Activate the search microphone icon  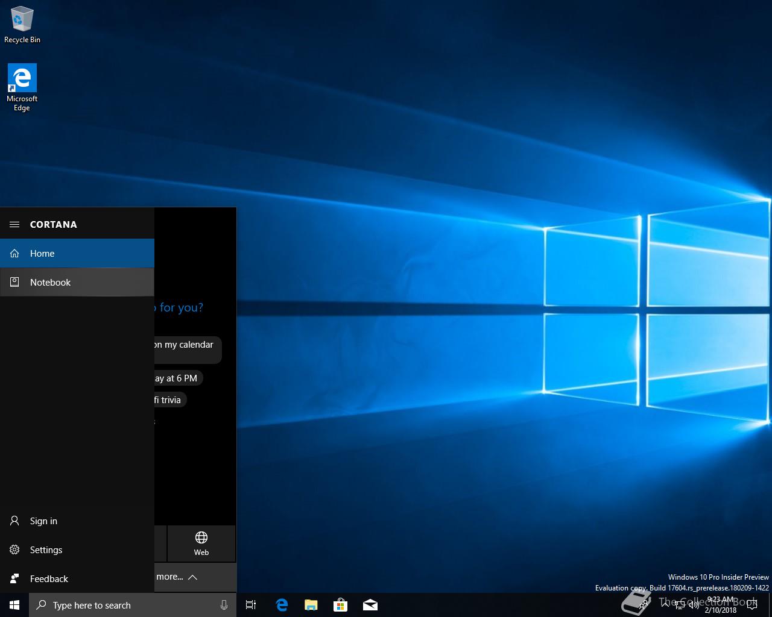pos(224,606)
